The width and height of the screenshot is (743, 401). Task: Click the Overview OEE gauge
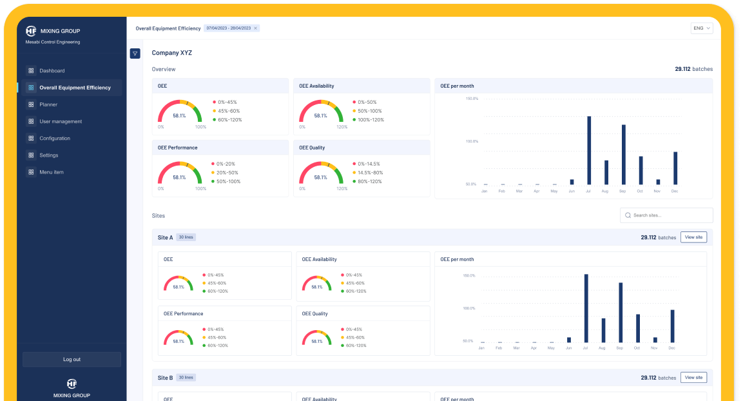pyautogui.click(x=180, y=112)
